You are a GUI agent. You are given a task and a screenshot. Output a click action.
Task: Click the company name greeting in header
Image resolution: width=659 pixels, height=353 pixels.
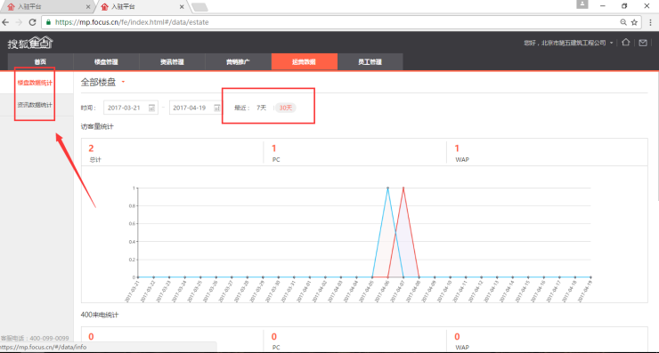[x=565, y=43]
